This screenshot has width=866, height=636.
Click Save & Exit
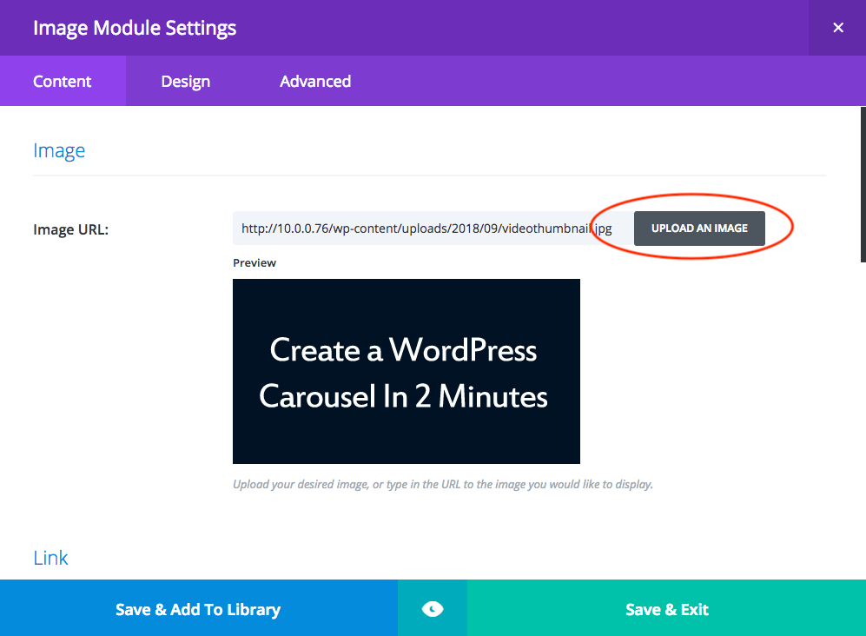click(666, 608)
